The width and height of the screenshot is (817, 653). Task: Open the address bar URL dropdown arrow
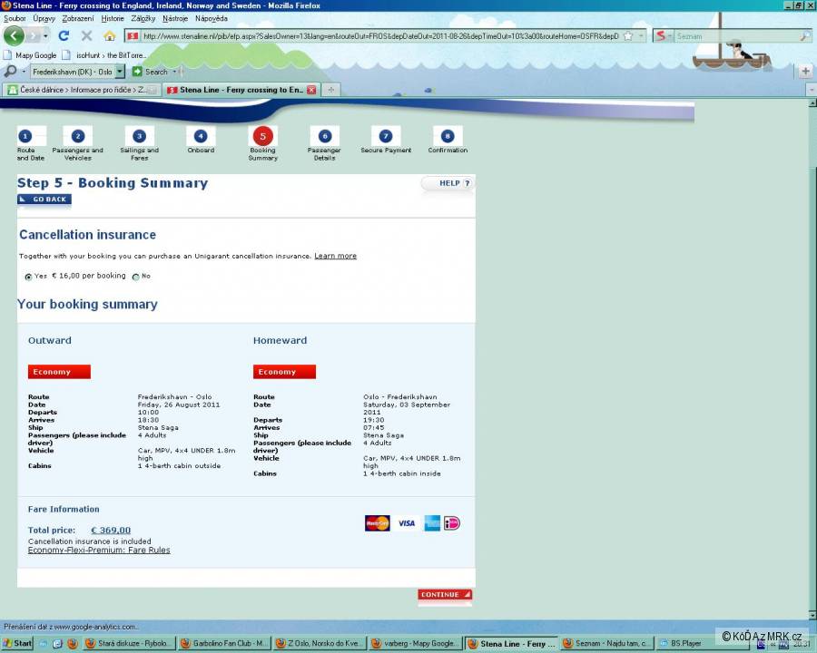(641, 36)
